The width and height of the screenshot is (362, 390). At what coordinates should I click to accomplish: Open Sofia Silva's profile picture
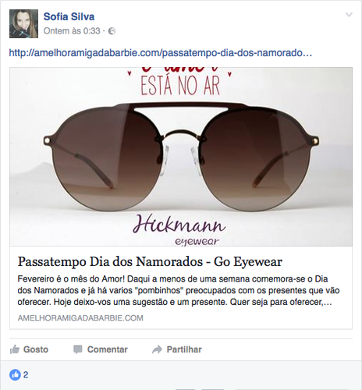coord(23,24)
